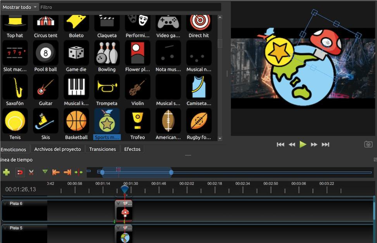Click the 00:01:26,13 timecode display

tap(21, 189)
